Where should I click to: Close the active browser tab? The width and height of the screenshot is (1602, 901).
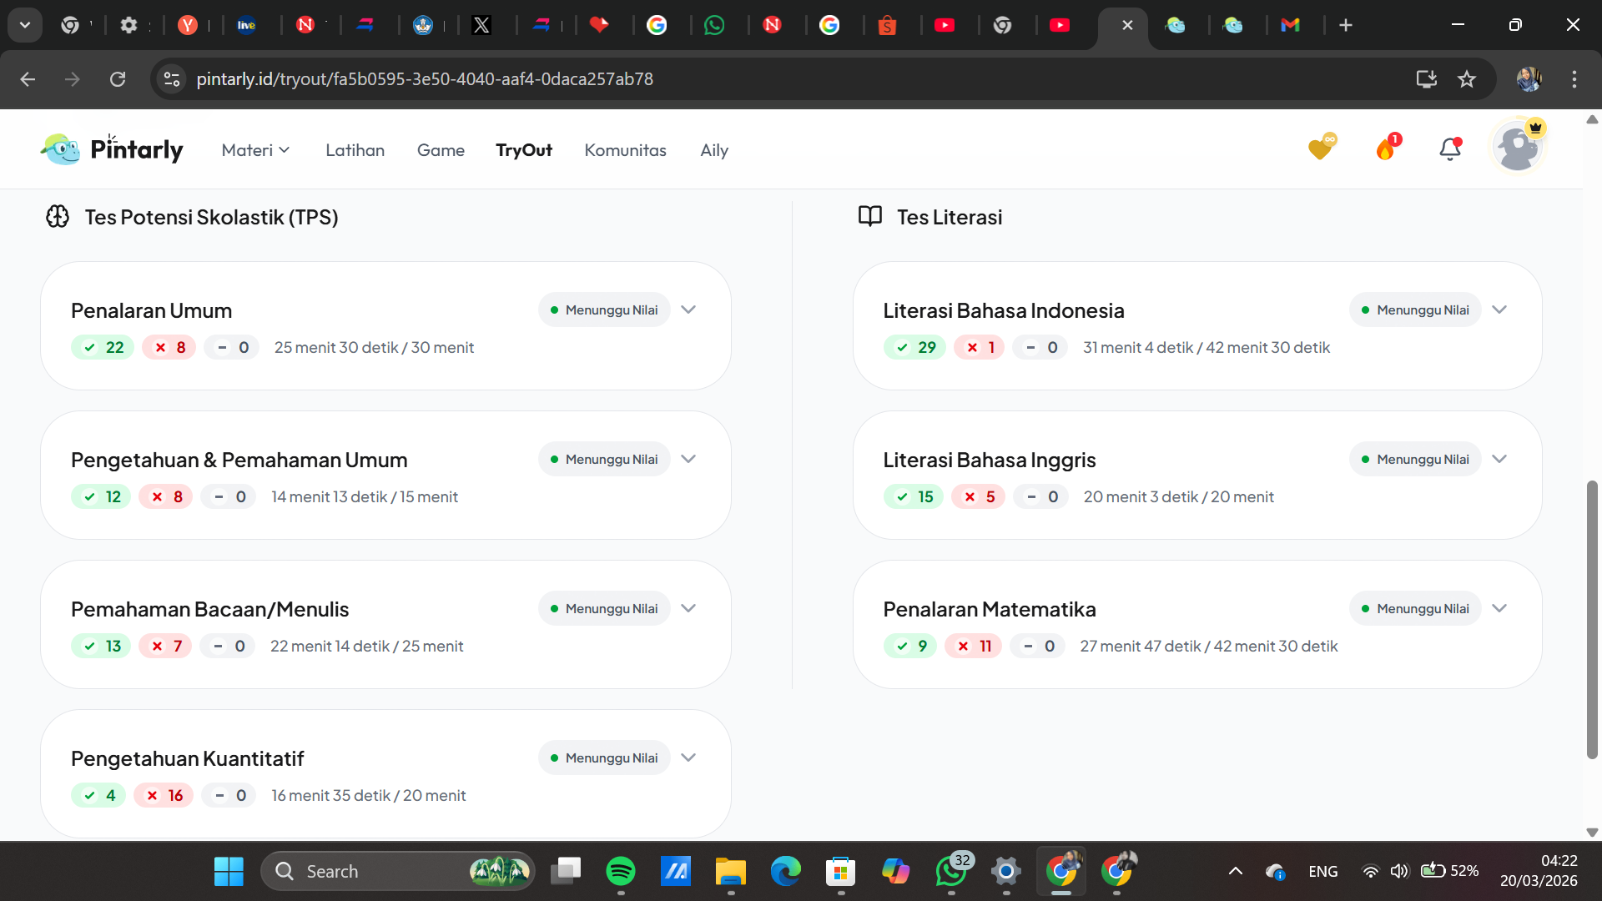pyautogui.click(x=1127, y=25)
